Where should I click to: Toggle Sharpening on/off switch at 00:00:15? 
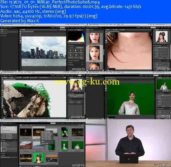[x=82, y=65]
